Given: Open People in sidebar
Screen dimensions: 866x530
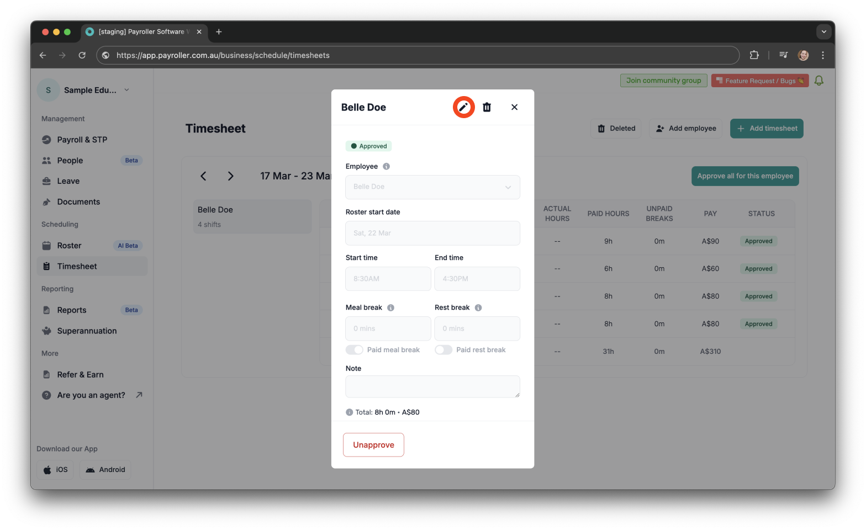Looking at the screenshot, I should point(92,161).
